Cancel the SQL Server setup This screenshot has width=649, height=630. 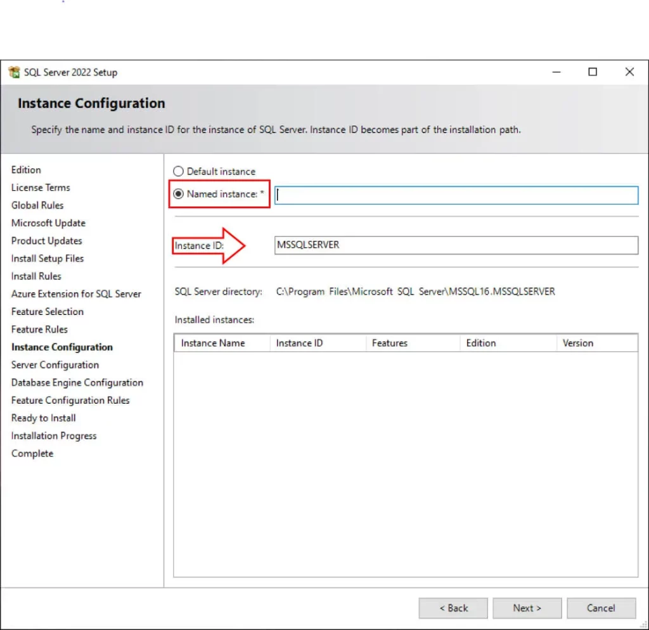[x=601, y=608]
